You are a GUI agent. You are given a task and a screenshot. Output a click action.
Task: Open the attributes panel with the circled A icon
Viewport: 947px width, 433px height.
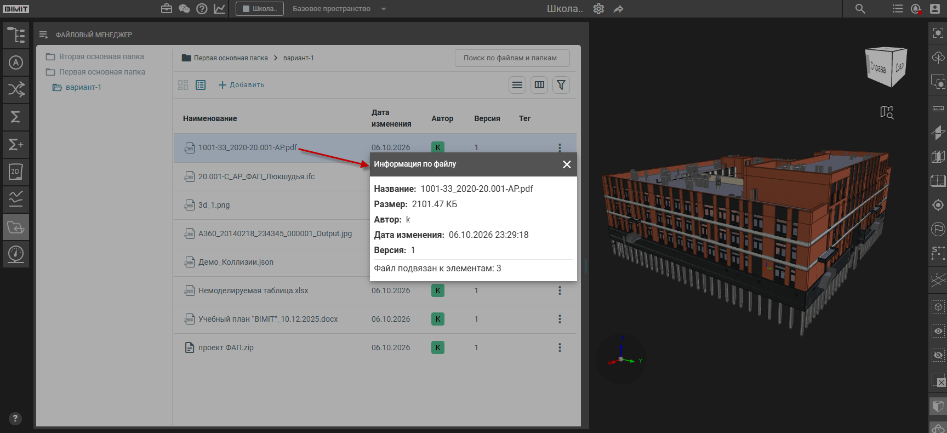pyautogui.click(x=16, y=63)
